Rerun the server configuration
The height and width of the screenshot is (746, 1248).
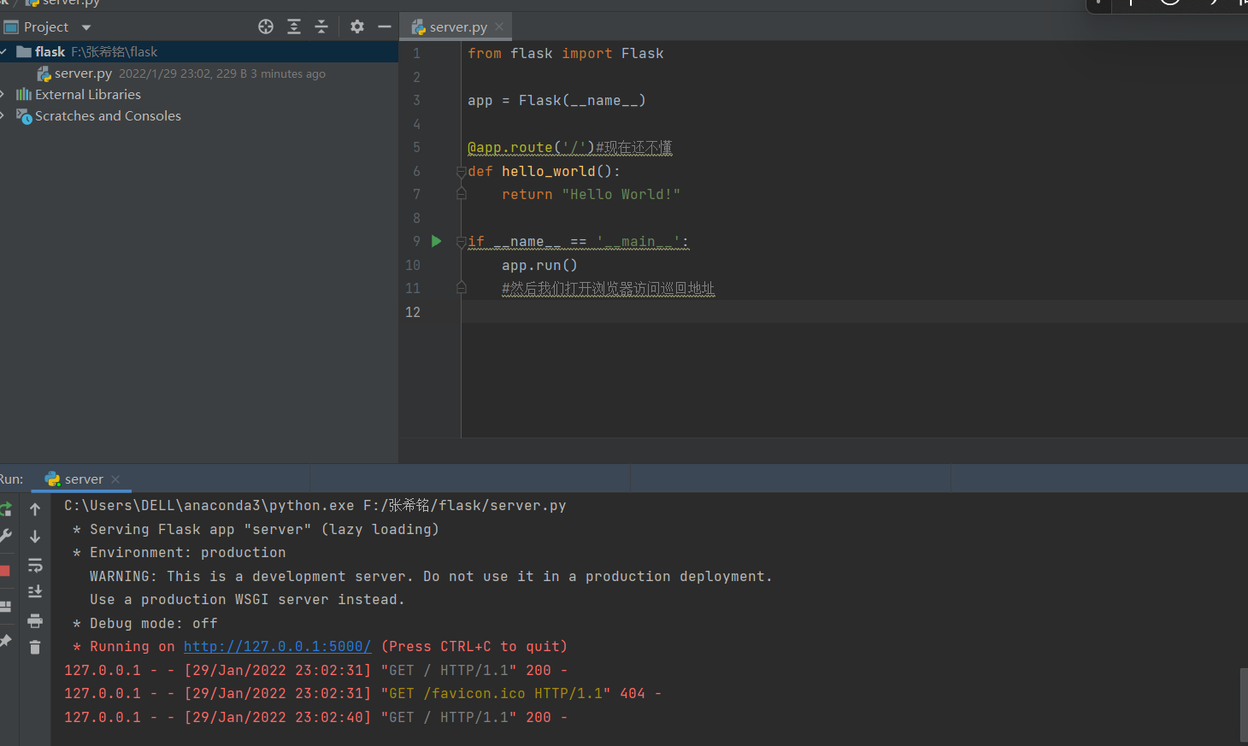pos(6,509)
